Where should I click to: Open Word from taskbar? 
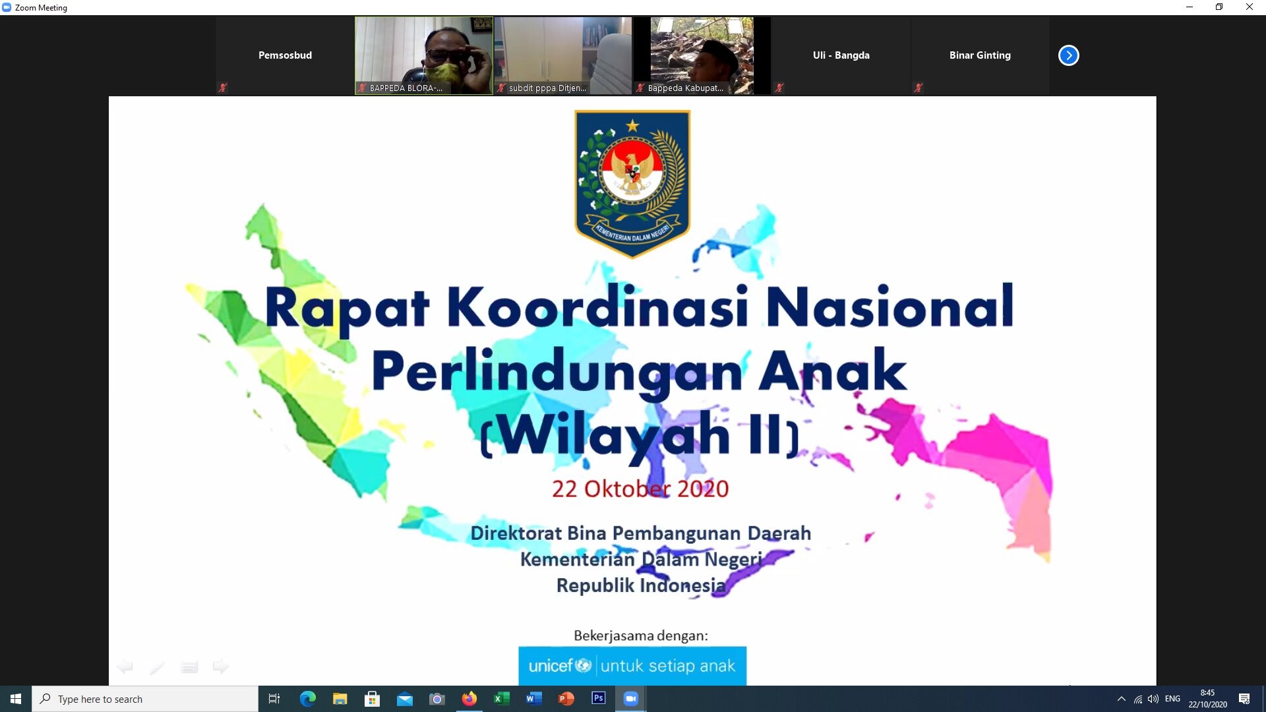tap(534, 699)
